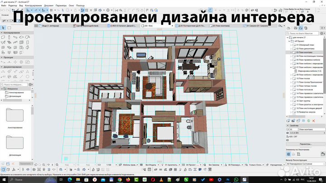Collapse 07 План мебели с маркировк tree node
This screenshot has height=183, width=326.
click(291, 67)
